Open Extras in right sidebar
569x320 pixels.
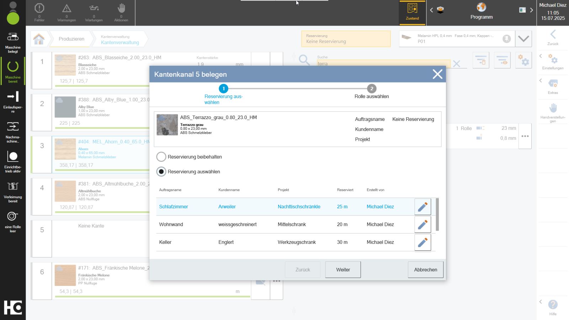point(553,86)
